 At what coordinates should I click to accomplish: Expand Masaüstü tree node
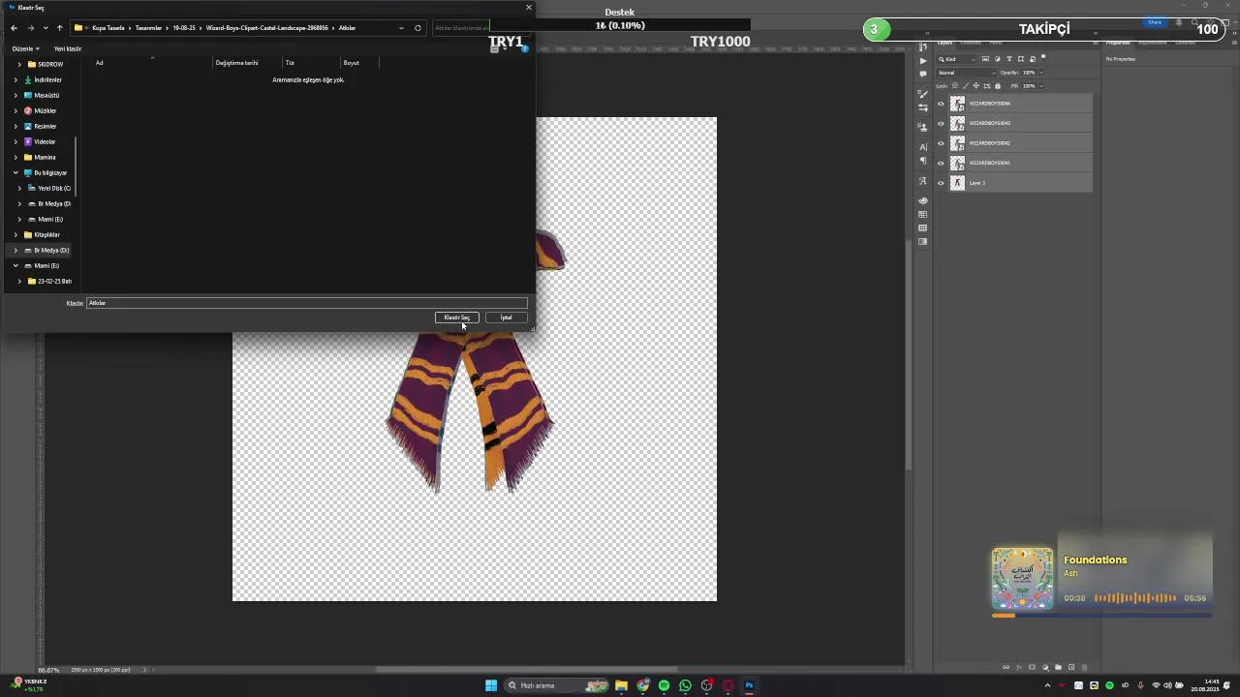15,95
